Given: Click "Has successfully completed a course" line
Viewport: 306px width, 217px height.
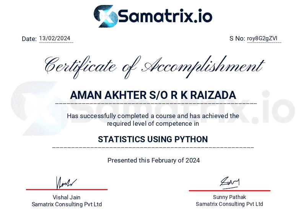Looking at the screenshot, I should pyautogui.click(x=153, y=116).
